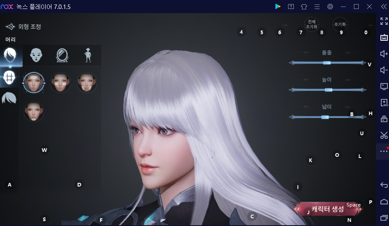Click the 캐릭터 생성 create button
Image resolution: width=389 pixels, height=226 pixels.
click(x=328, y=209)
